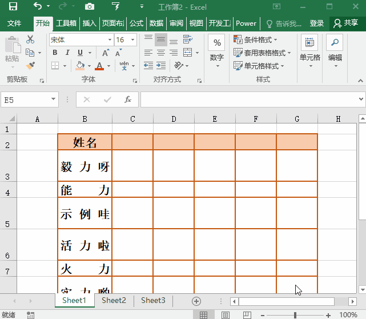Switch to Sheet3 tab
Viewport: 366px width, 319px height.
[x=153, y=300]
